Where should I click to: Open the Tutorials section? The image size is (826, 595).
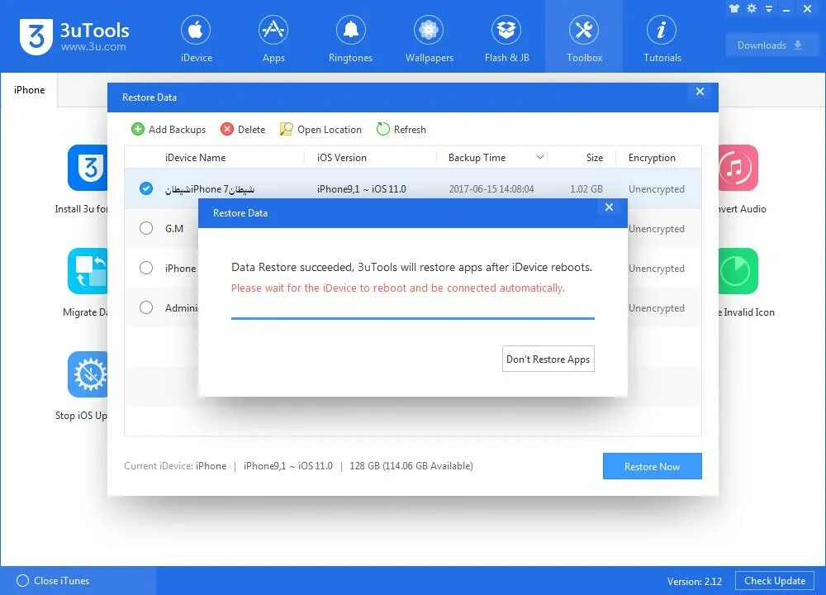[x=662, y=39]
